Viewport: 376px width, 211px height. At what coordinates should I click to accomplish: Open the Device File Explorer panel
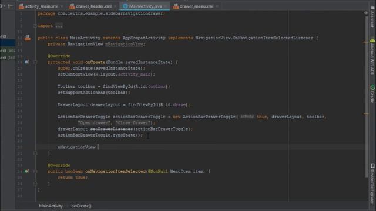coord(372,183)
